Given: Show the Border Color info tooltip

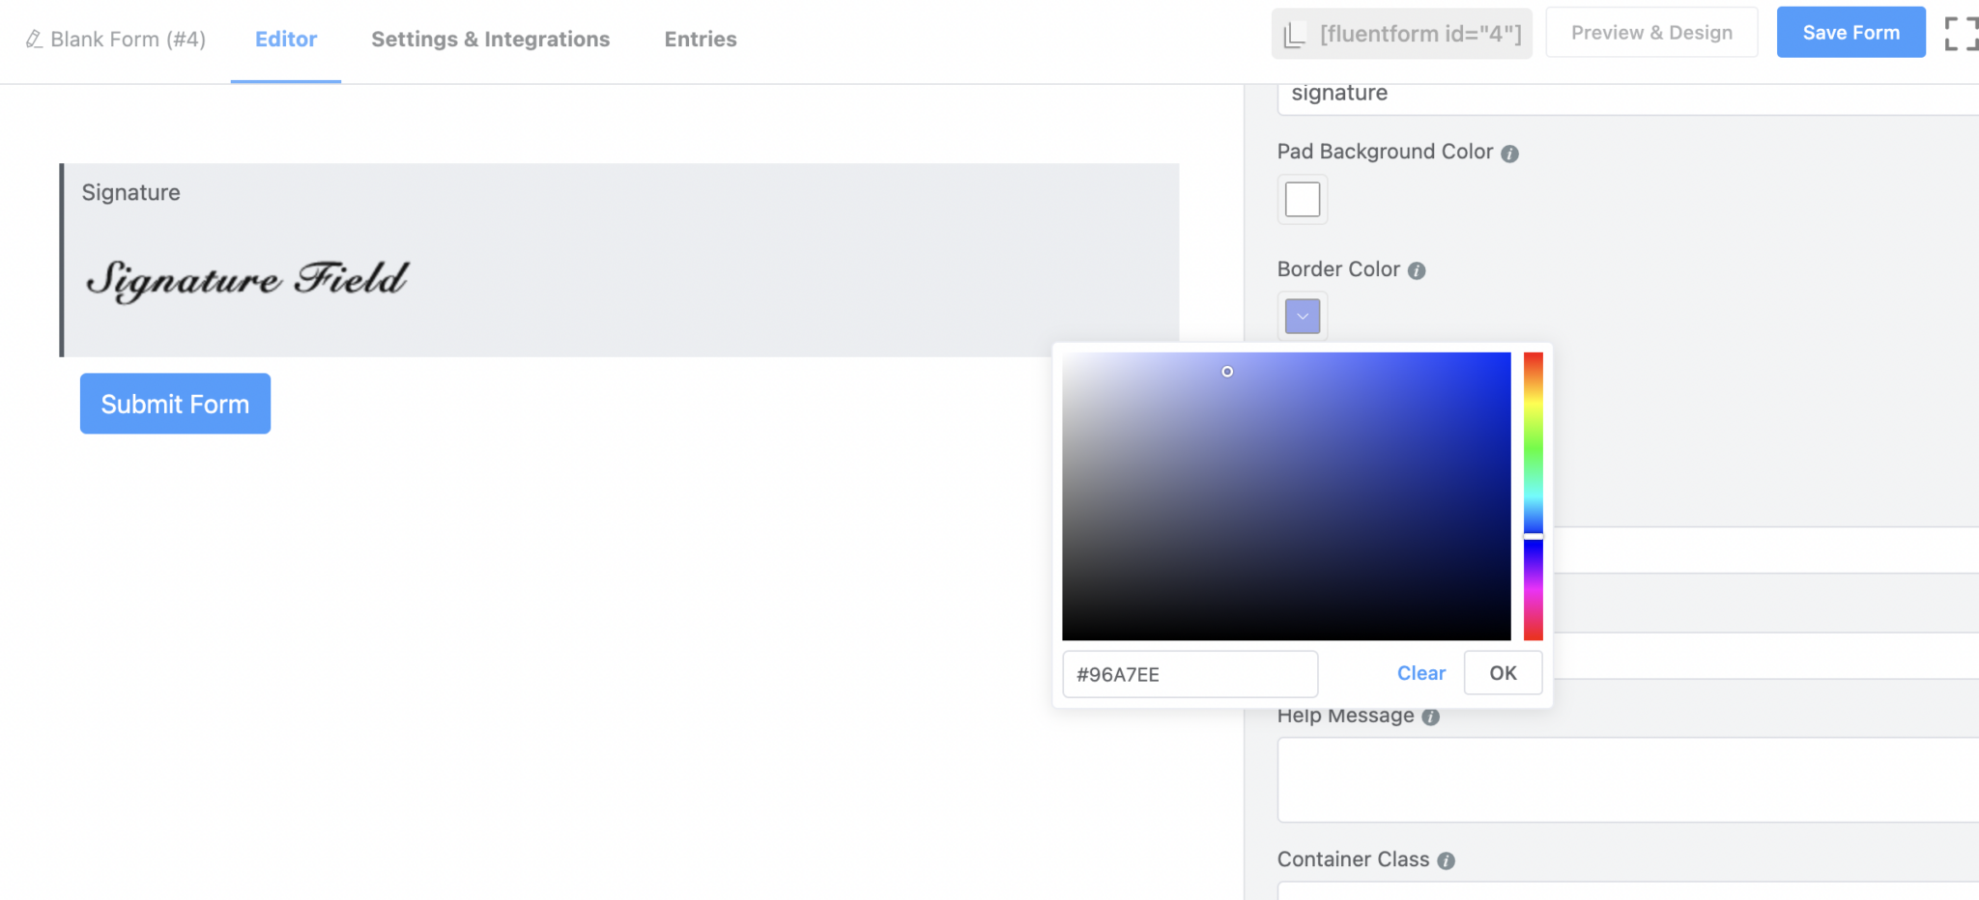Looking at the screenshot, I should click(1417, 270).
